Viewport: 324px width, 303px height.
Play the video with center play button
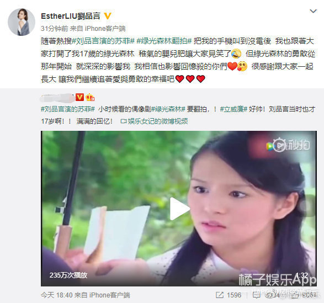click(179, 209)
